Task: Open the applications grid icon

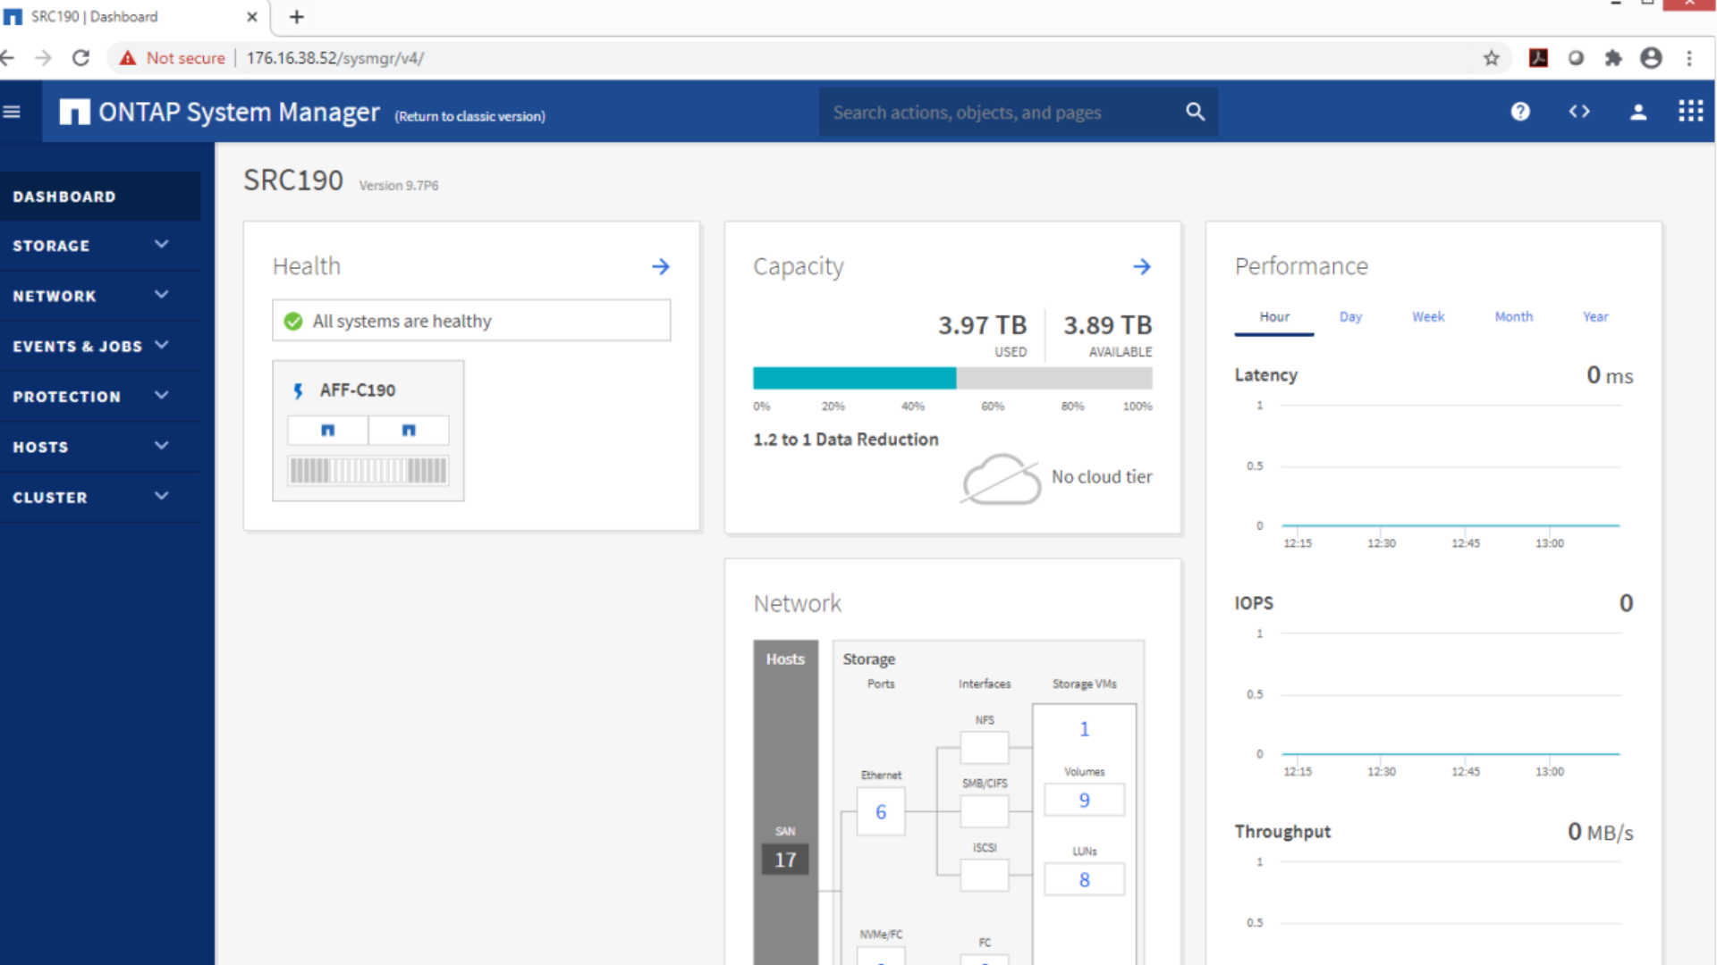Action: (1690, 111)
